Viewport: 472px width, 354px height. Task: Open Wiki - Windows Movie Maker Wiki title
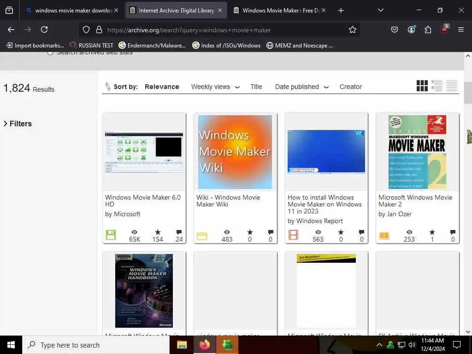coord(228,201)
